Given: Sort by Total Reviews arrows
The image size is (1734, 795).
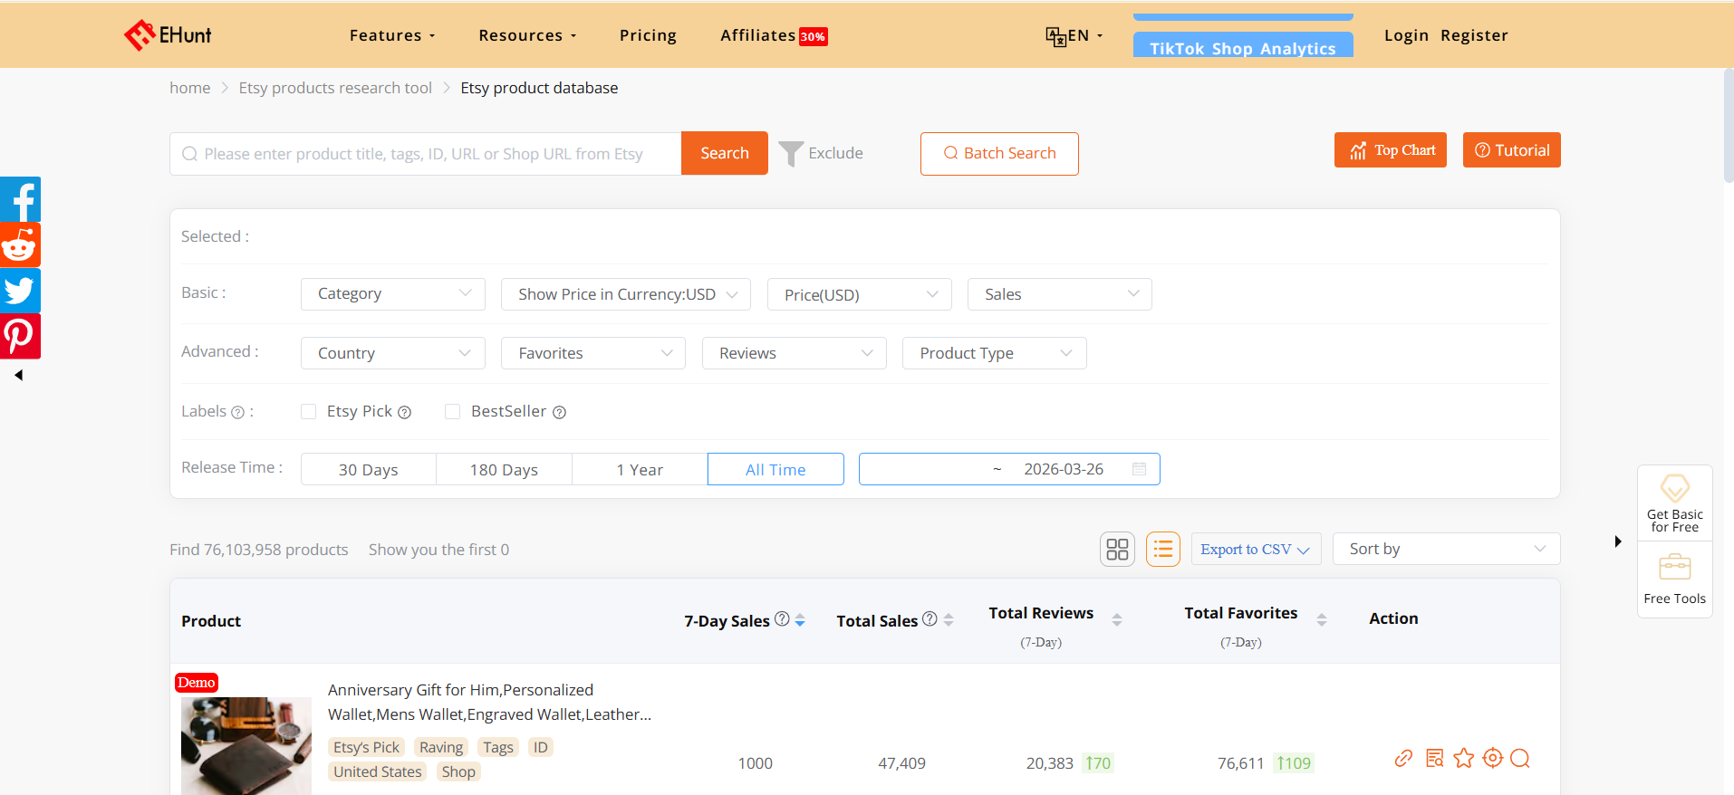Looking at the screenshot, I should click(1117, 619).
